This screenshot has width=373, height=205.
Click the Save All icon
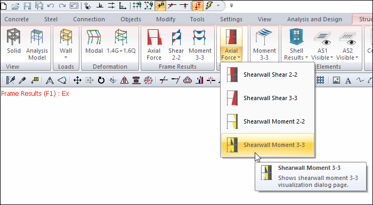tap(39, 6)
